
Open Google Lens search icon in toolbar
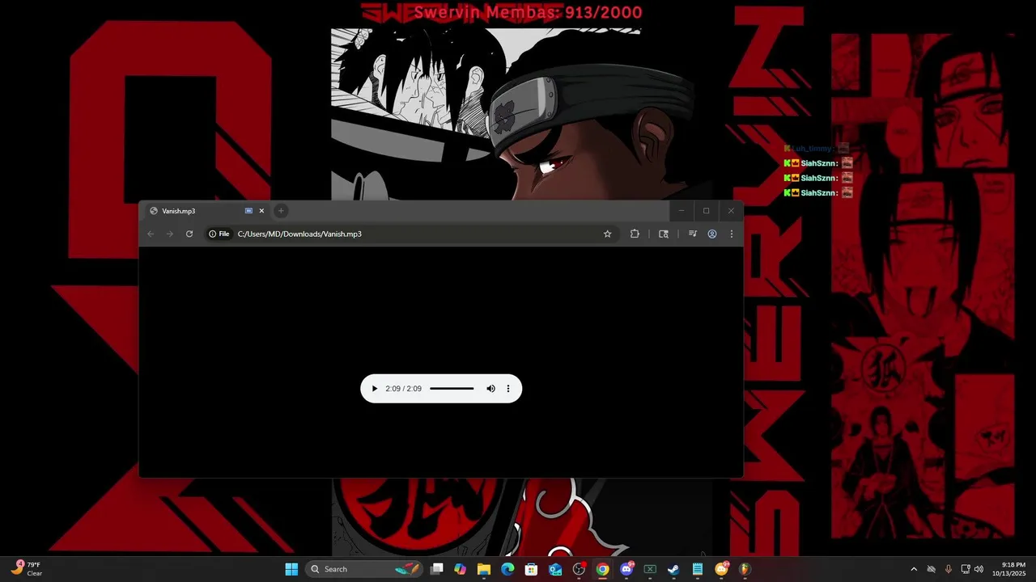click(664, 234)
